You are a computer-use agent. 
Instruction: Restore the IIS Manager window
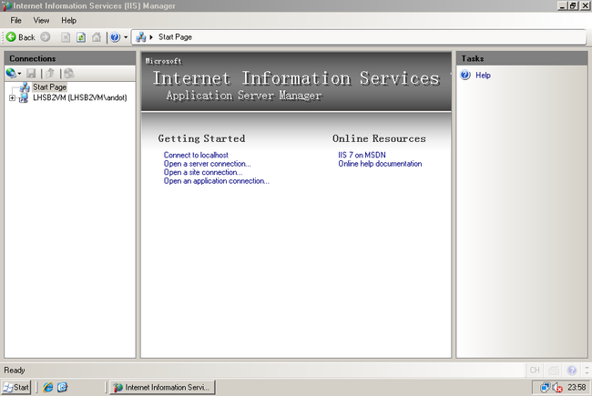coord(573,5)
